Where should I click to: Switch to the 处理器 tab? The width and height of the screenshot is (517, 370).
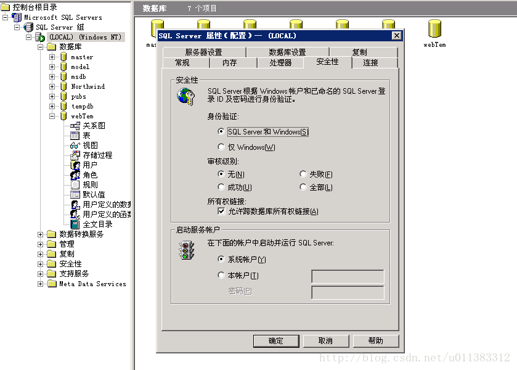[x=280, y=63]
